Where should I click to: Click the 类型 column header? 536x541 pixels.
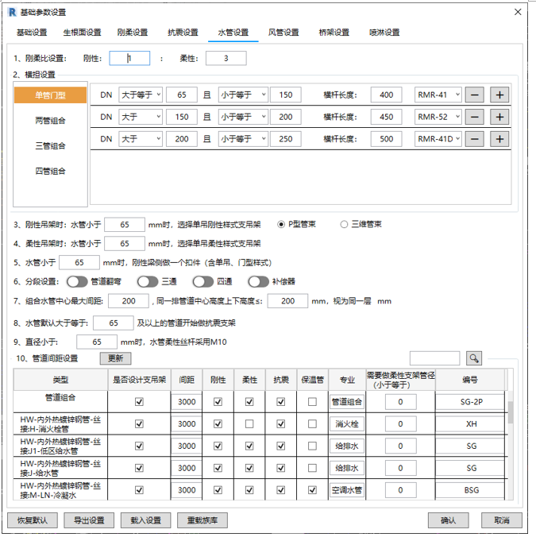click(60, 380)
